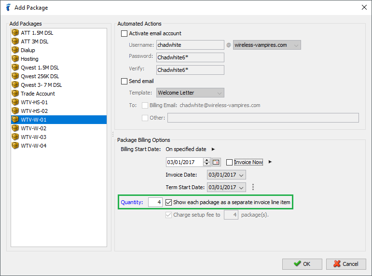Click into the Quantity input field
Screen dimensions: 372x276
click(155, 202)
